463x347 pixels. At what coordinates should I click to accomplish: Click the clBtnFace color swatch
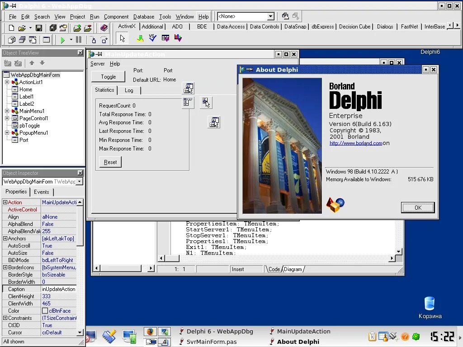pos(45,311)
